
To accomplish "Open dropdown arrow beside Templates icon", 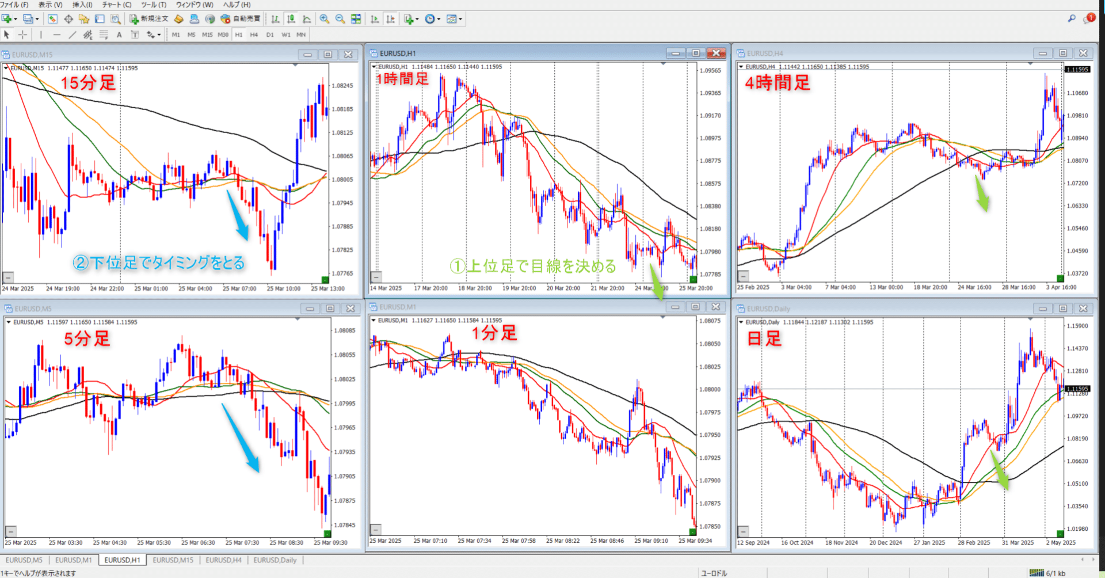I will pyautogui.click(x=460, y=19).
